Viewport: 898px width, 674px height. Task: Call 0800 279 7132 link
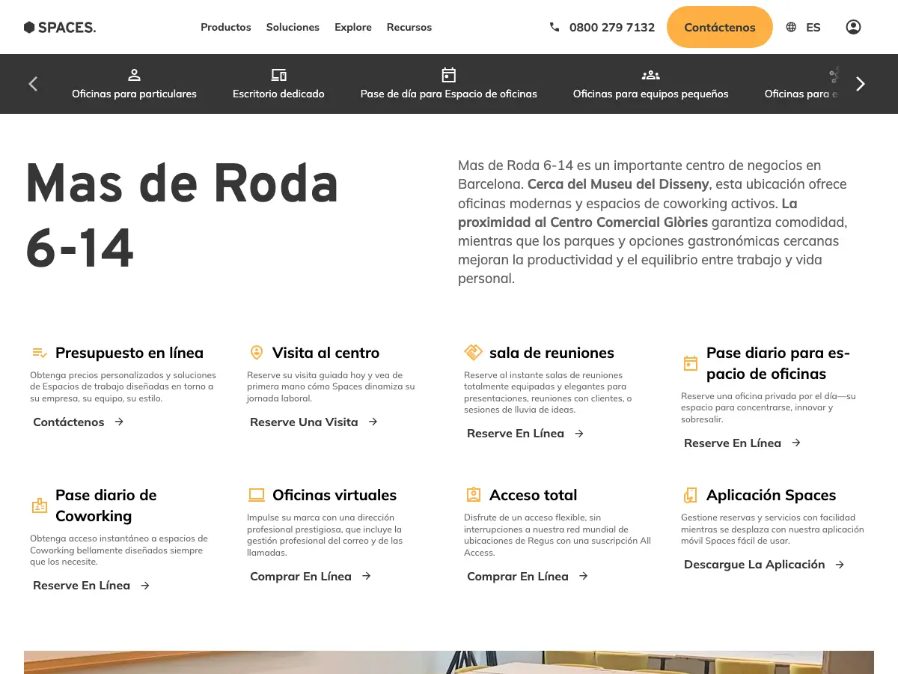point(612,27)
